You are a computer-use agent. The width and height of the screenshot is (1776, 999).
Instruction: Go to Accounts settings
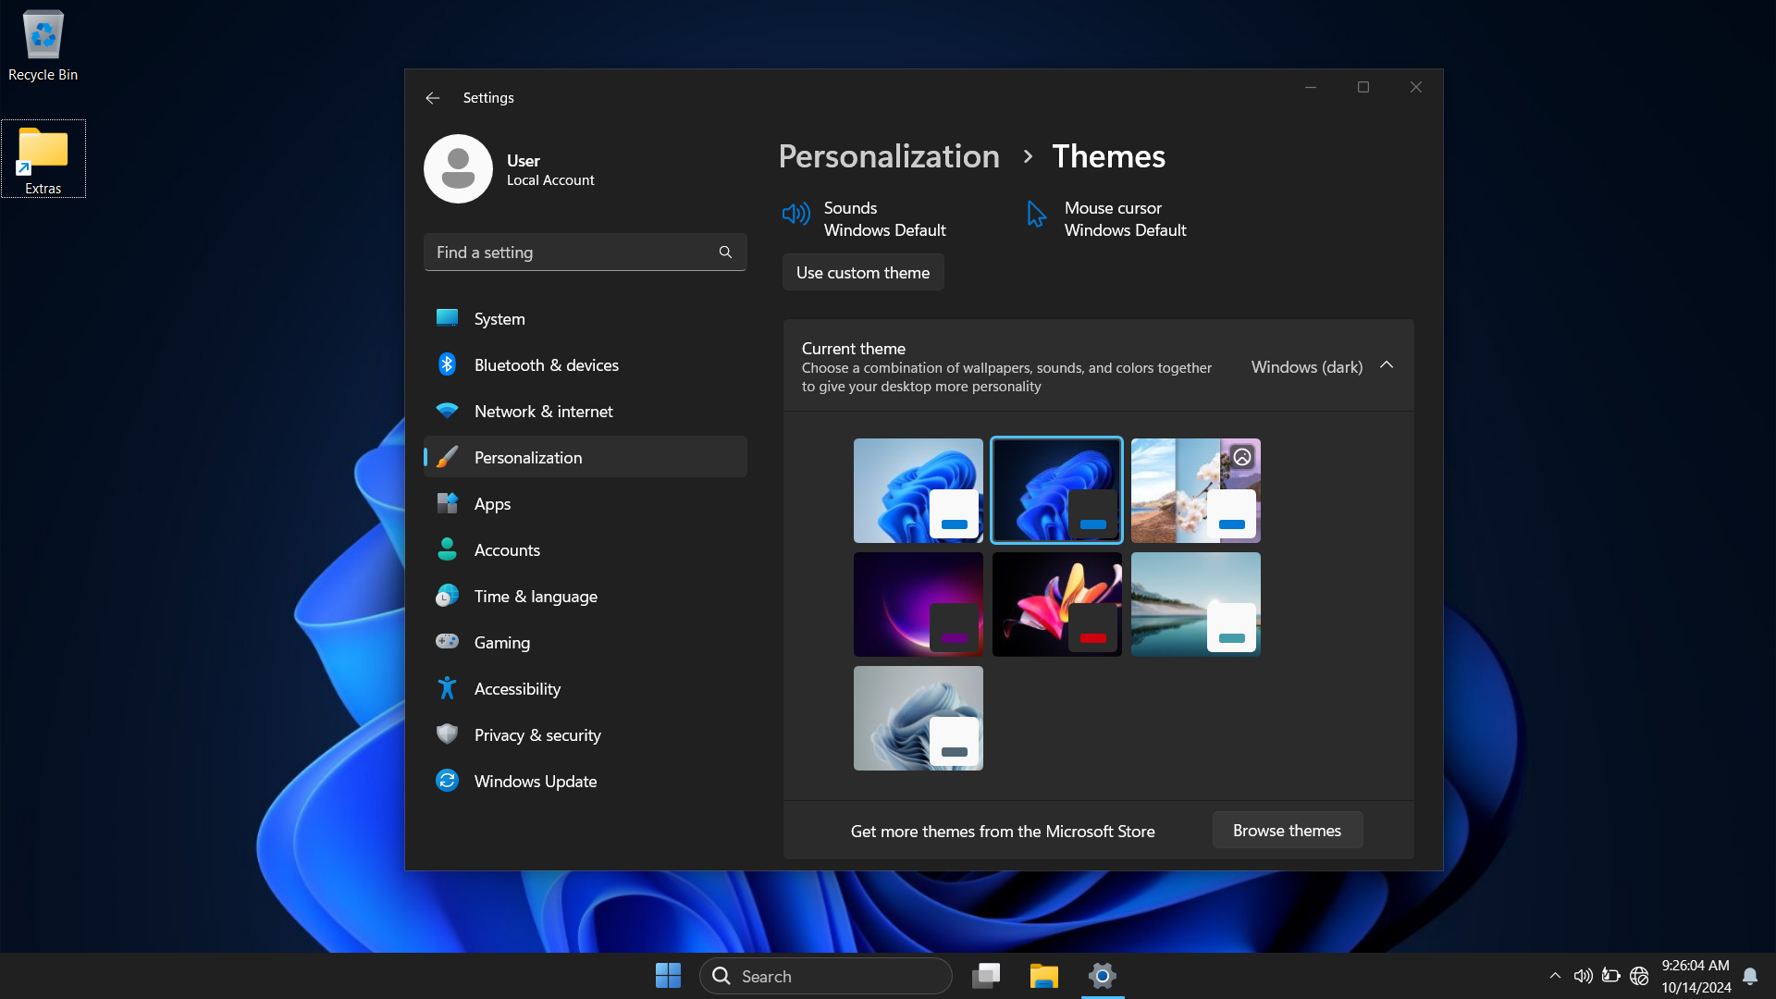586,549
